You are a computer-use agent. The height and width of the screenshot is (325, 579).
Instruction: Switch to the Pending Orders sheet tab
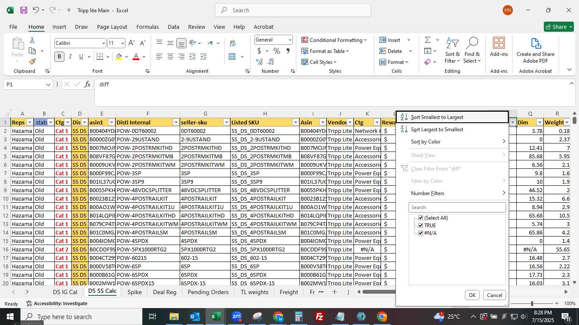(208, 292)
